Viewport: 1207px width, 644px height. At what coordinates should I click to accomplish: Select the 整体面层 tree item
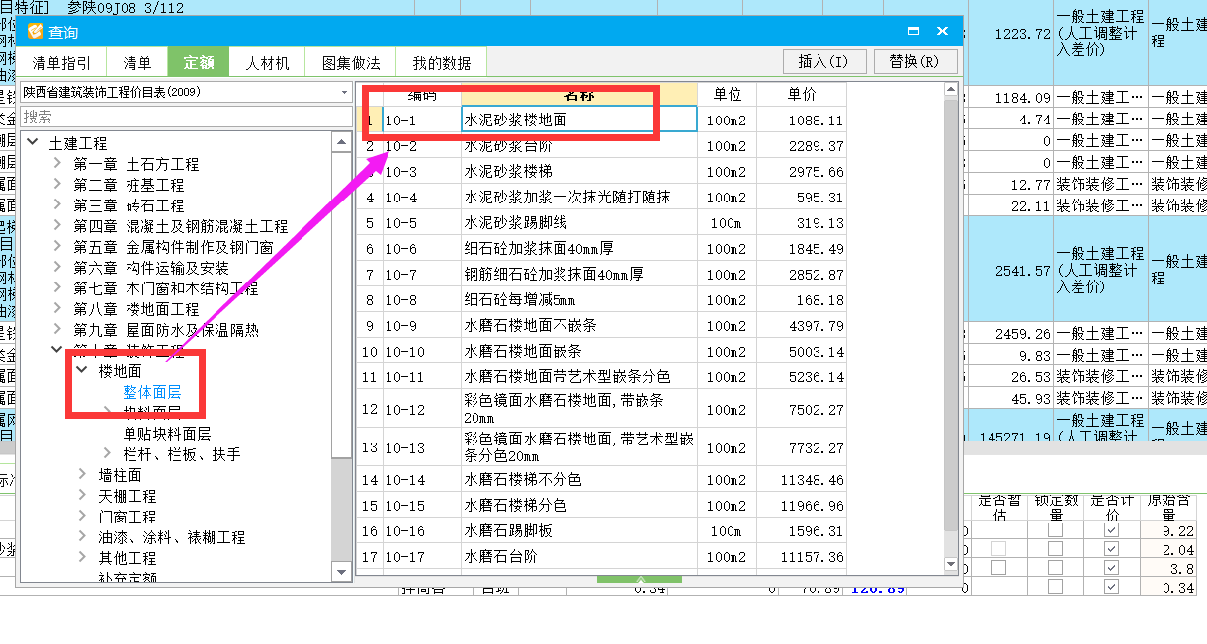(152, 392)
